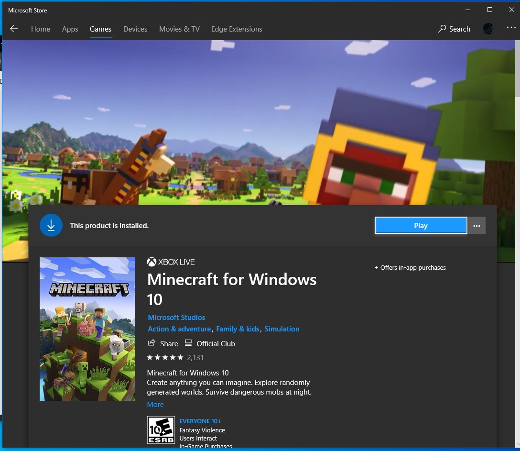Close the Microsoft Store window
Viewport: 520px width, 451px height.
pyautogui.click(x=512, y=10)
